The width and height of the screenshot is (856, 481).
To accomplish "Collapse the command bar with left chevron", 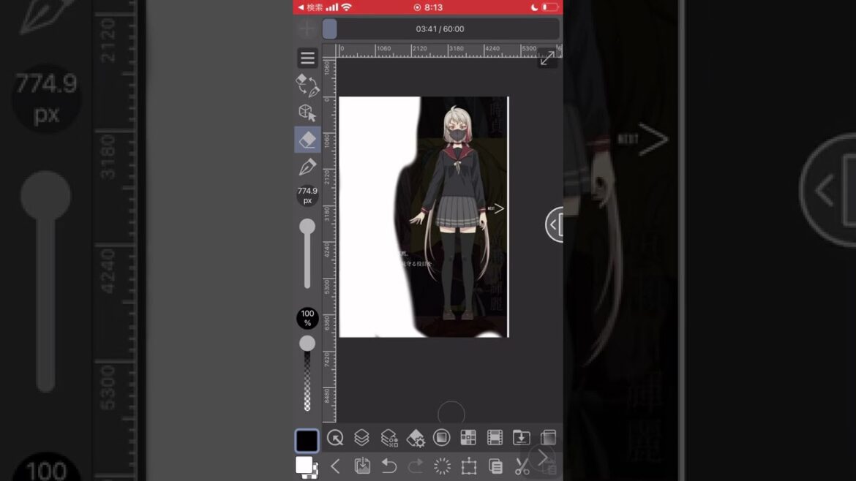I will click(x=335, y=466).
